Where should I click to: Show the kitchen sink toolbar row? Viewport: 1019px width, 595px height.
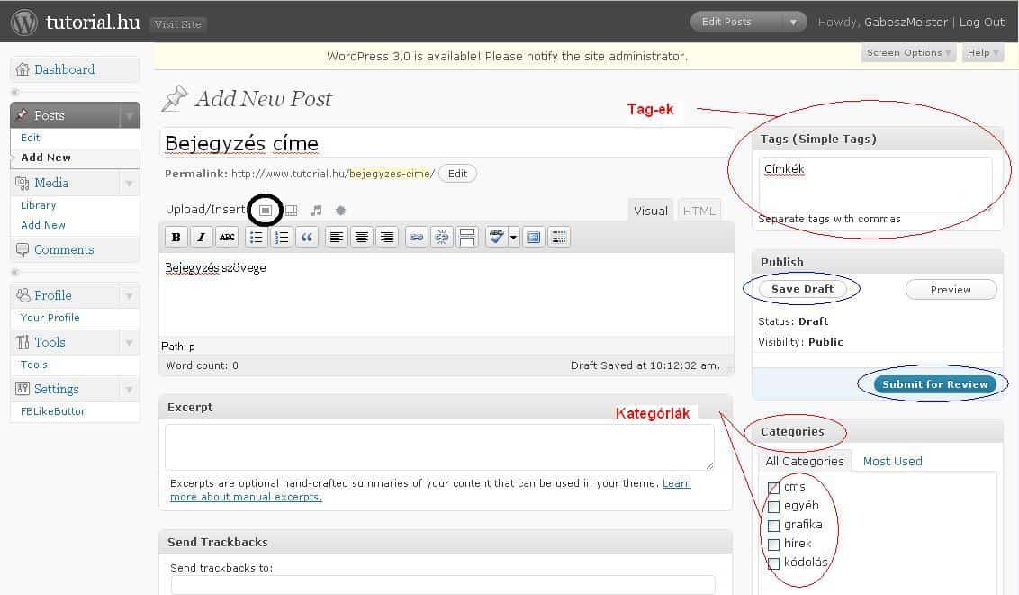[559, 238]
